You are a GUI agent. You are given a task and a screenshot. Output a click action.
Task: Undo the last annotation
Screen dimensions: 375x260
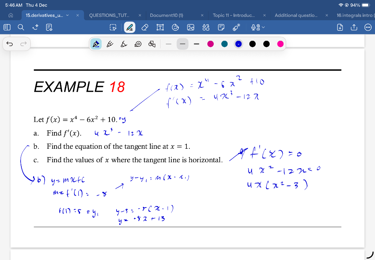pyautogui.click(x=10, y=44)
